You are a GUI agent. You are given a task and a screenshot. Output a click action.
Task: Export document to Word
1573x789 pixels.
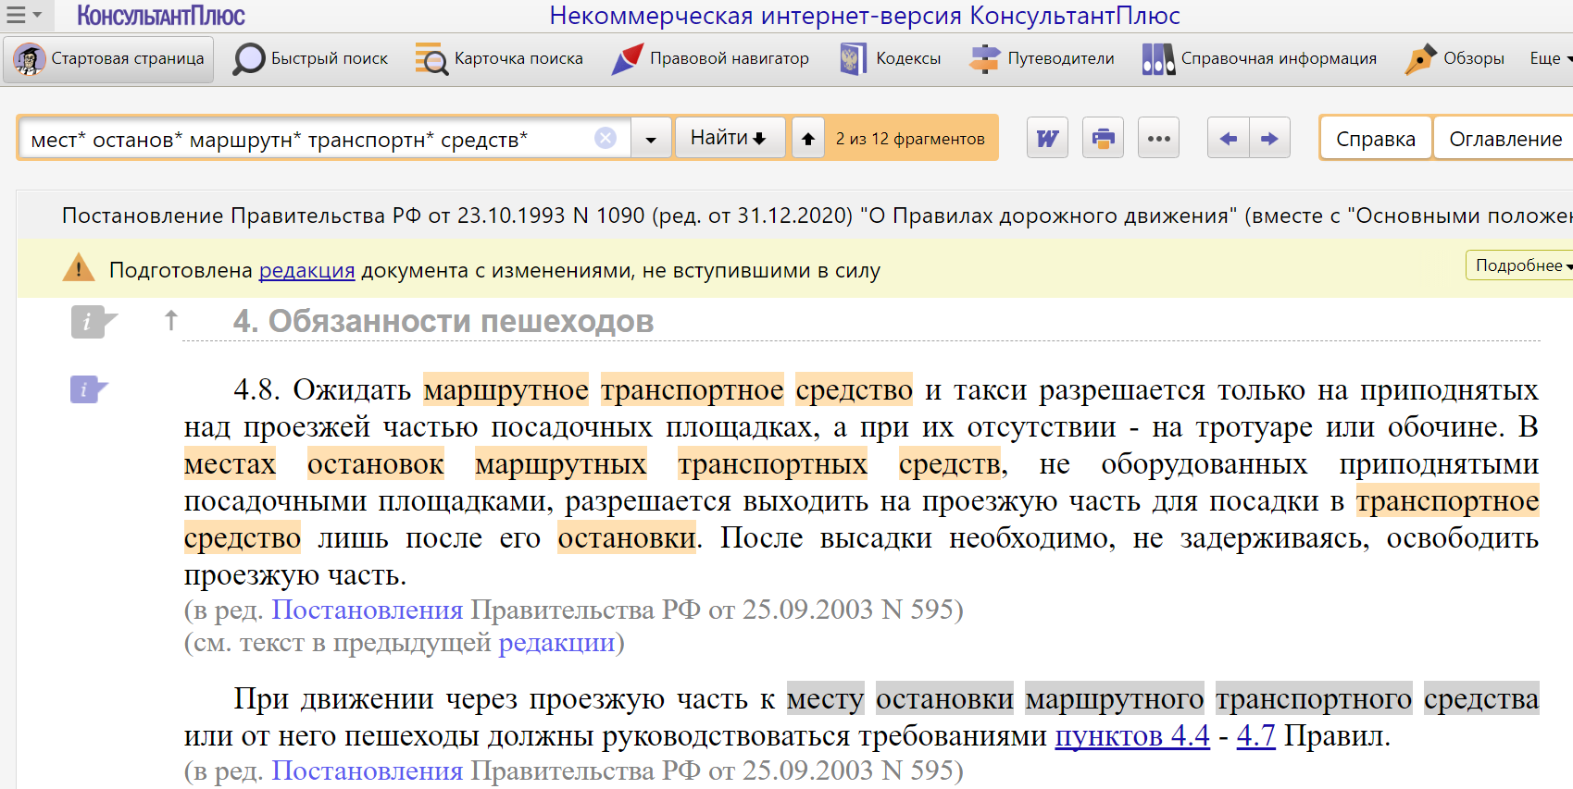tap(1047, 139)
